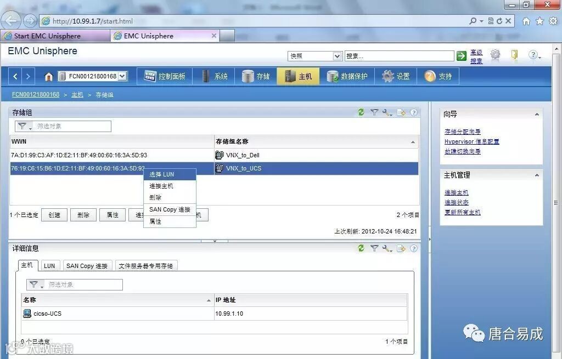The height and width of the screenshot is (359, 562).
Task: Open the 数据保护 menu
Action: 347,76
